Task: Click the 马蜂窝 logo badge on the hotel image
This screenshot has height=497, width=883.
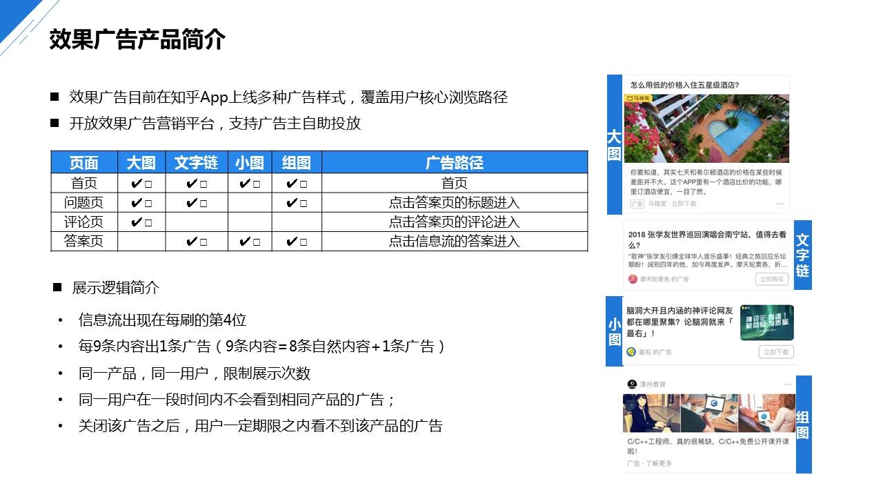Action: 639,99
